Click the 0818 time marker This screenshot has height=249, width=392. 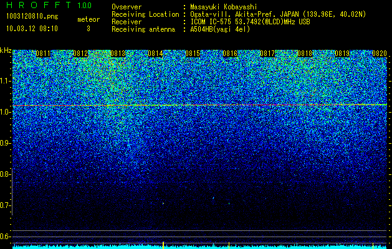[305, 54]
